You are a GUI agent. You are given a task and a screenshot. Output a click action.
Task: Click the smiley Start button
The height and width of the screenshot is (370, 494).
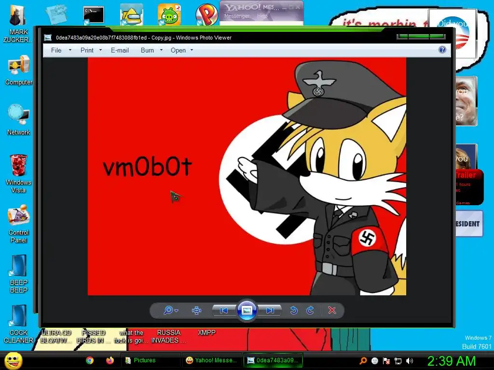click(x=14, y=360)
